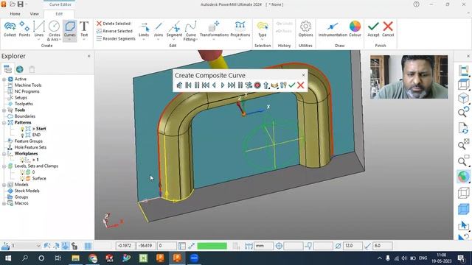Screen dimensions: 472x265
Task: Select the Curve Editor contextual tab
Action: coord(60,4)
